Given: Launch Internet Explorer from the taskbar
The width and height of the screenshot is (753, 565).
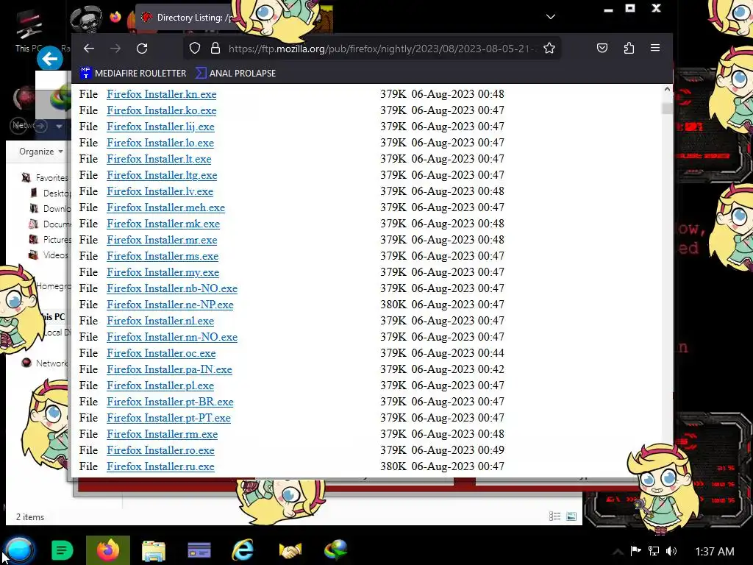Looking at the screenshot, I should click(243, 550).
